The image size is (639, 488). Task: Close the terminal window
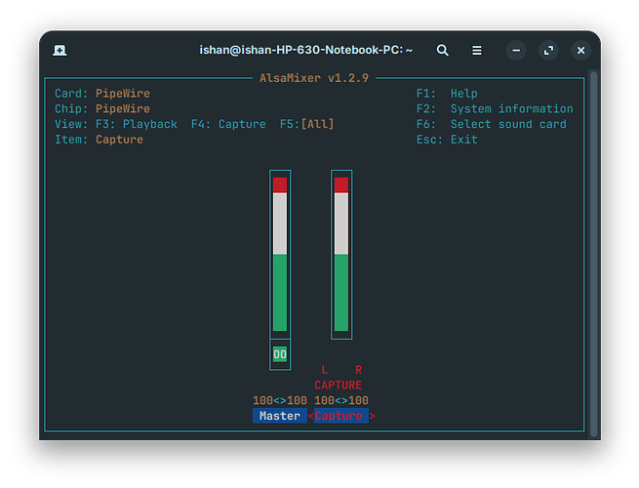(x=580, y=50)
